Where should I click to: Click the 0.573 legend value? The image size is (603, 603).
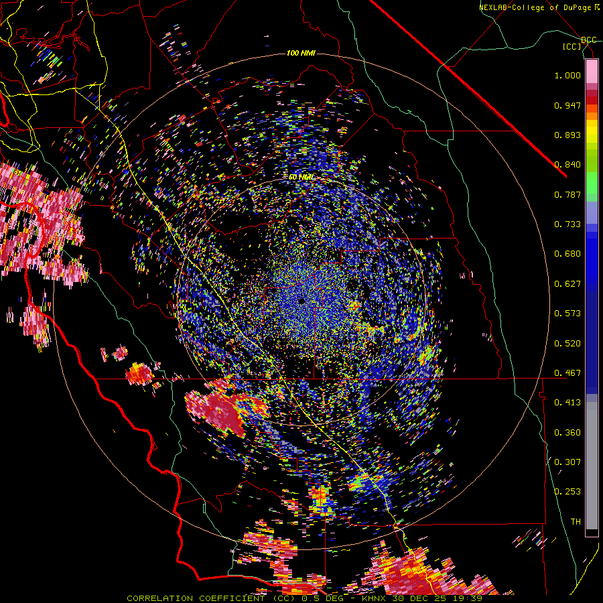(567, 314)
